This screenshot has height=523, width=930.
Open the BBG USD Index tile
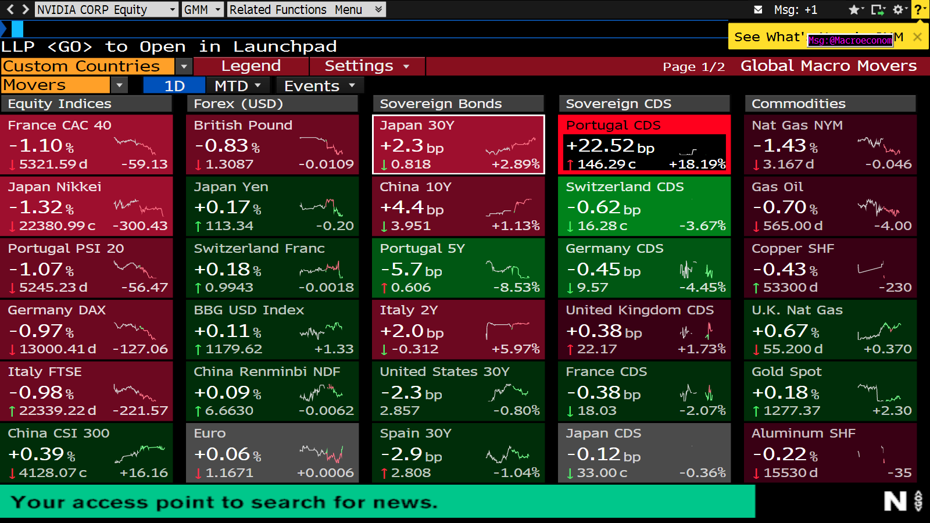[x=272, y=329]
